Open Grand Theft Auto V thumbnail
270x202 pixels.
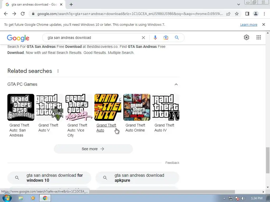pyautogui.click(x=50, y=107)
